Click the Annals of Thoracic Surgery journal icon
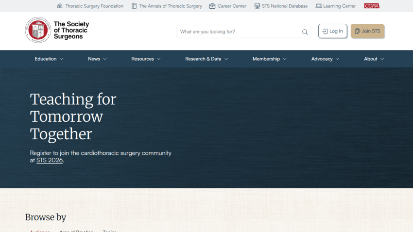The height and width of the screenshot is (232, 413). [x=134, y=6]
